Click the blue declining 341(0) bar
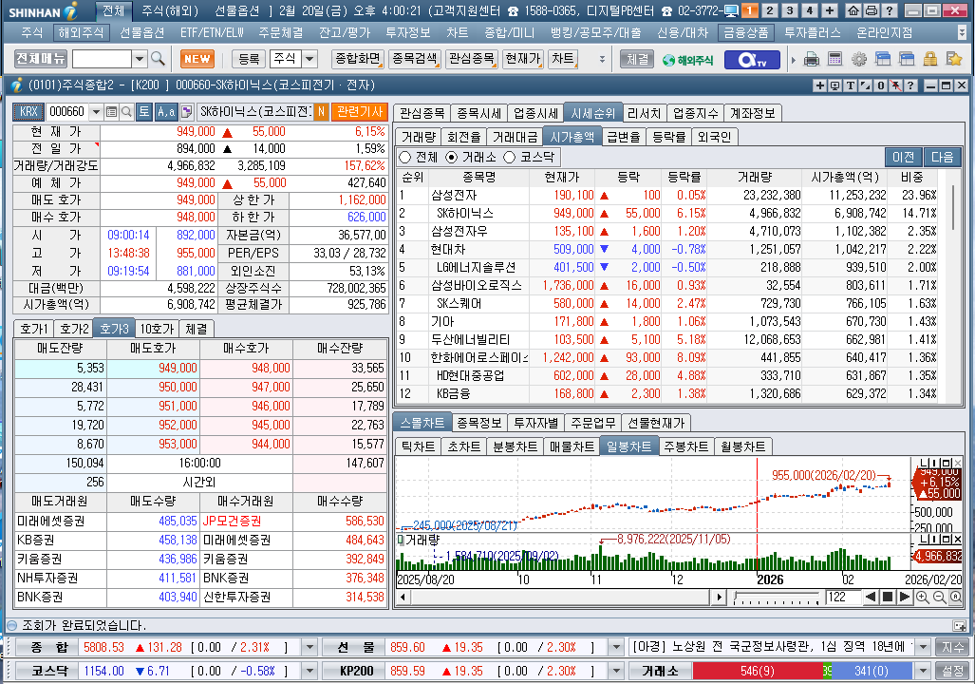975x684 pixels. (x=872, y=671)
